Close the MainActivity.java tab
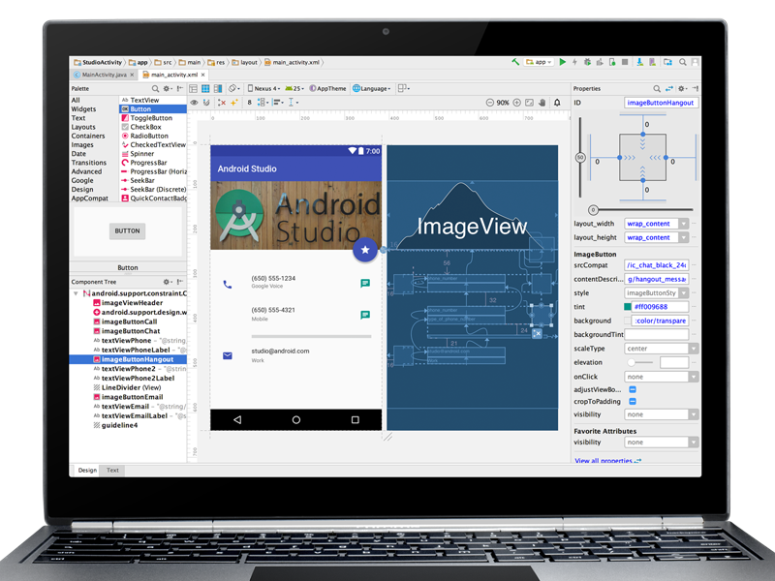 coord(132,76)
